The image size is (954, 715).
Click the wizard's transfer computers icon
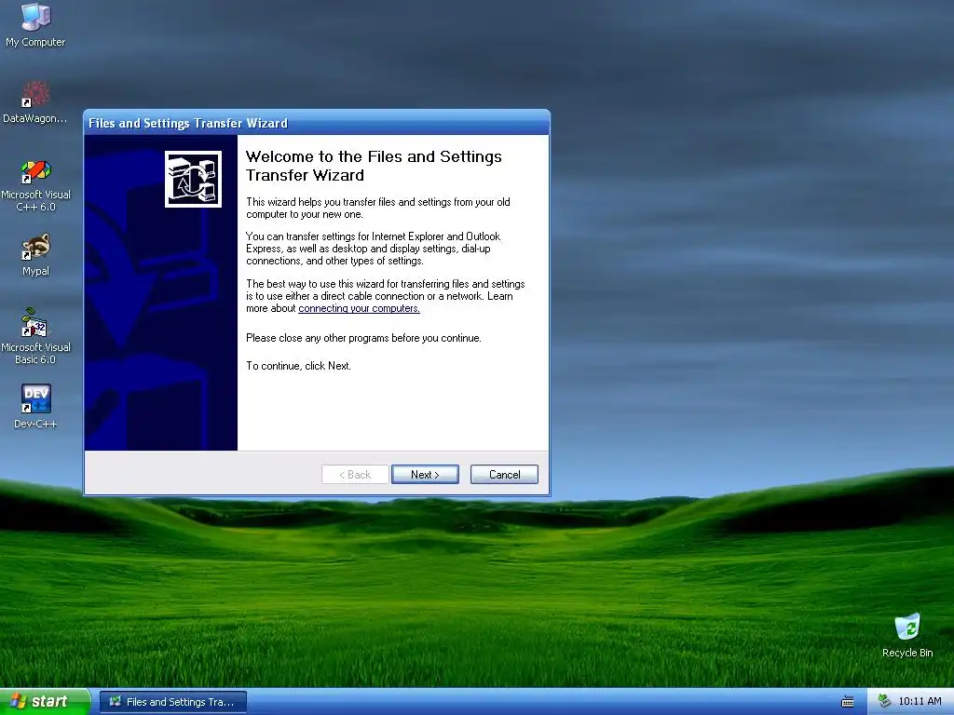tap(193, 180)
